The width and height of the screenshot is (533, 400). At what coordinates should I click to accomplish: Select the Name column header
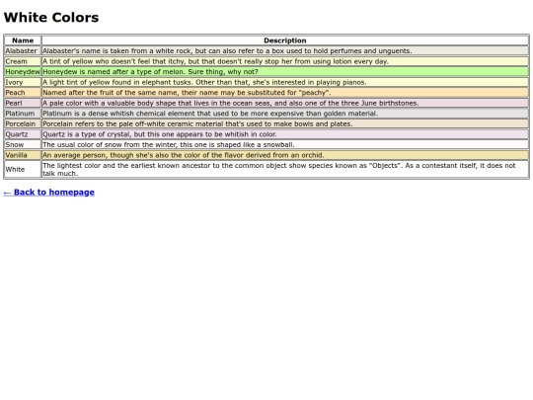pyautogui.click(x=23, y=40)
